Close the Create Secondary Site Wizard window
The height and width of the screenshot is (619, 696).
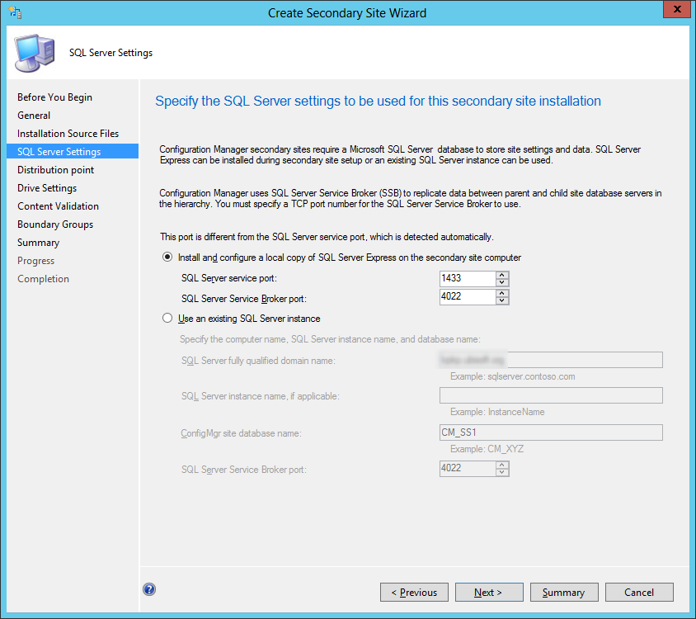(x=677, y=9)
